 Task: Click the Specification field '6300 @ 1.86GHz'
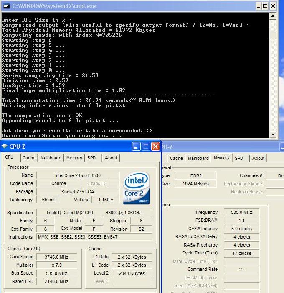click(94, 213)
